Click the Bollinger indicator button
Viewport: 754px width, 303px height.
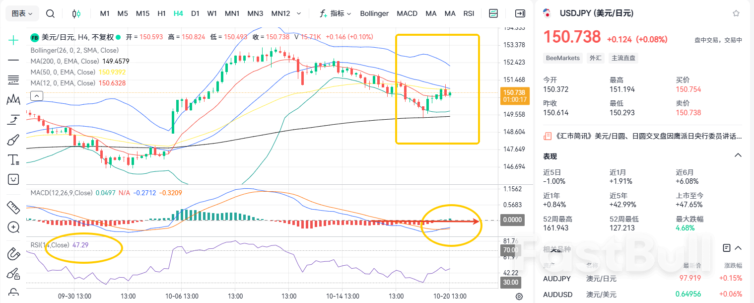(374, 13)
